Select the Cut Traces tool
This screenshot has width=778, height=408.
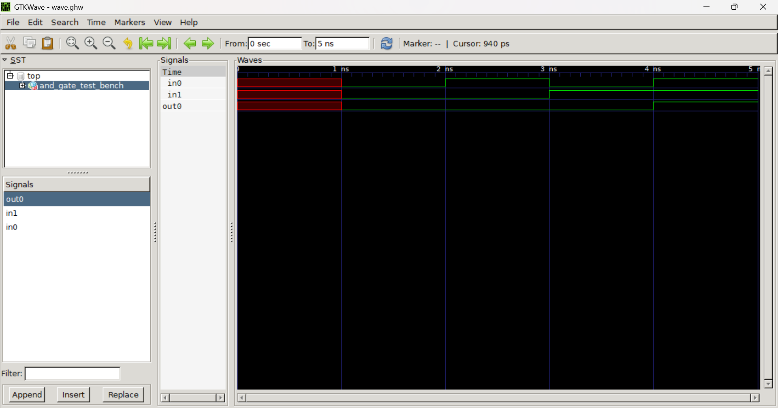[x=10, y=42]
